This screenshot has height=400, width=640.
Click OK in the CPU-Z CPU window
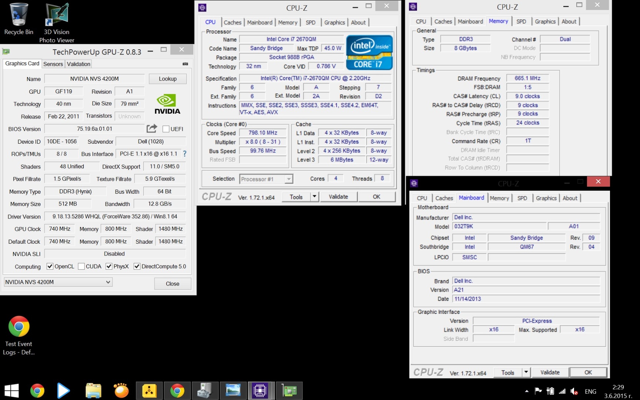[377, 197]
